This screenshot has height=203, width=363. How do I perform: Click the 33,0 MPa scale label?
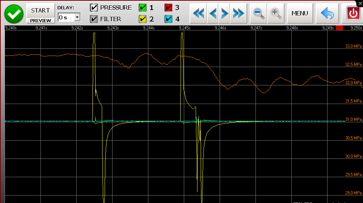tap(353, 46)
